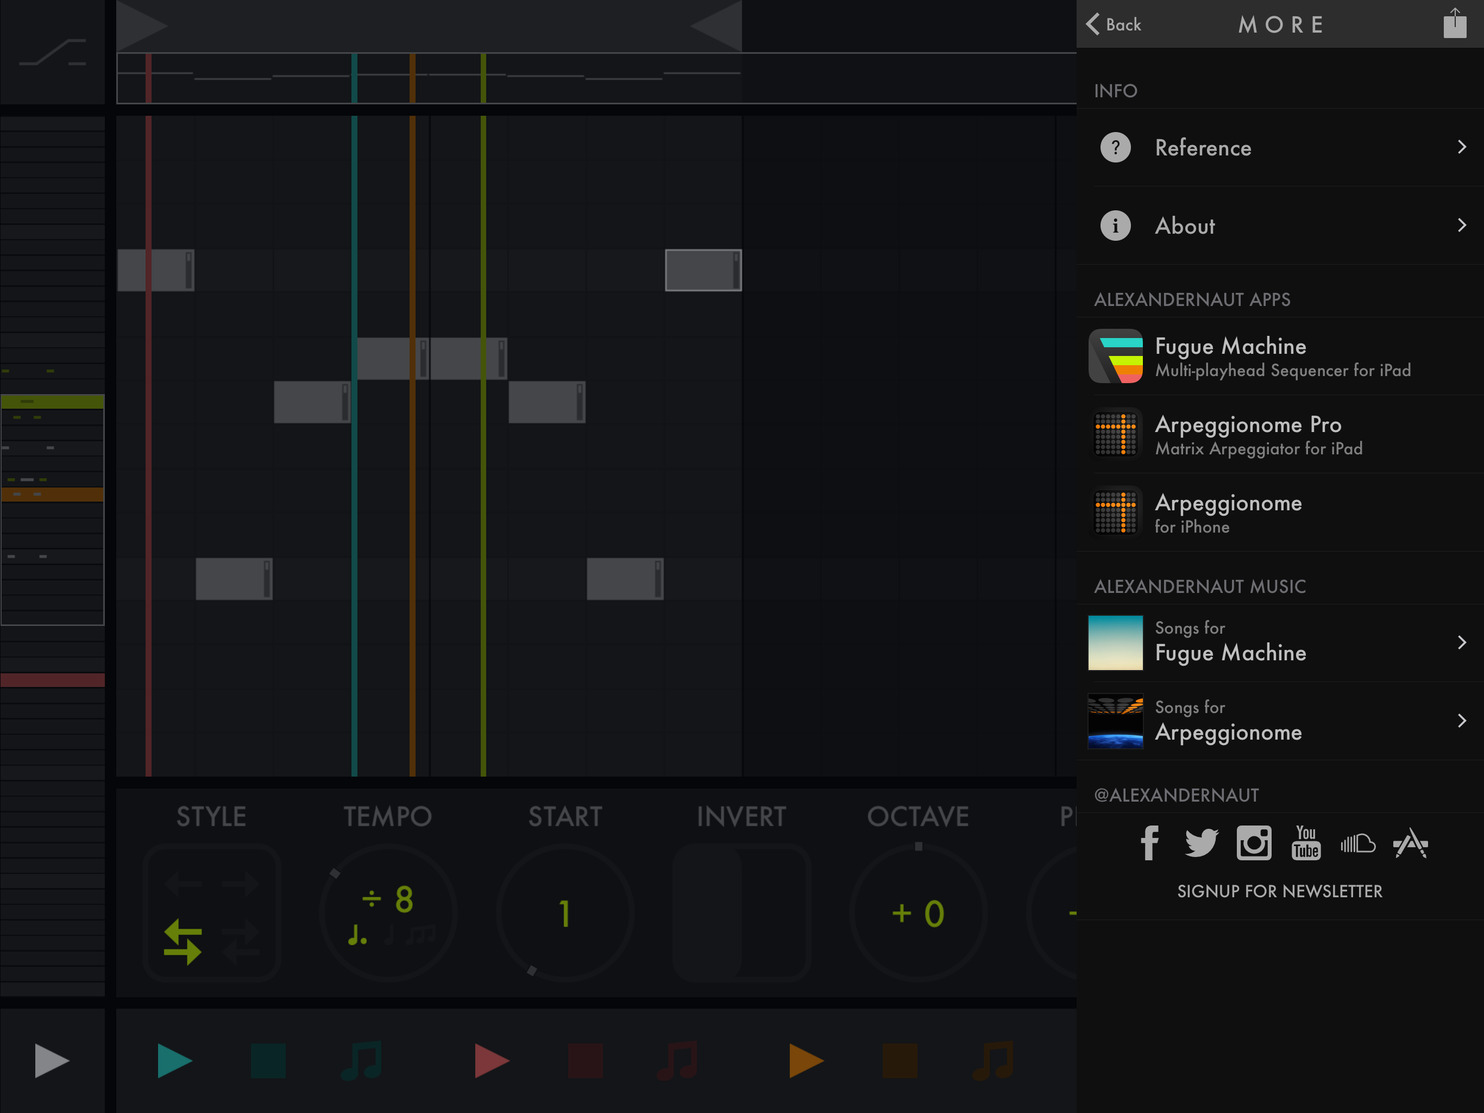Go Back from the More menu
The image size is (1484, 1113).
[1114, 25]
